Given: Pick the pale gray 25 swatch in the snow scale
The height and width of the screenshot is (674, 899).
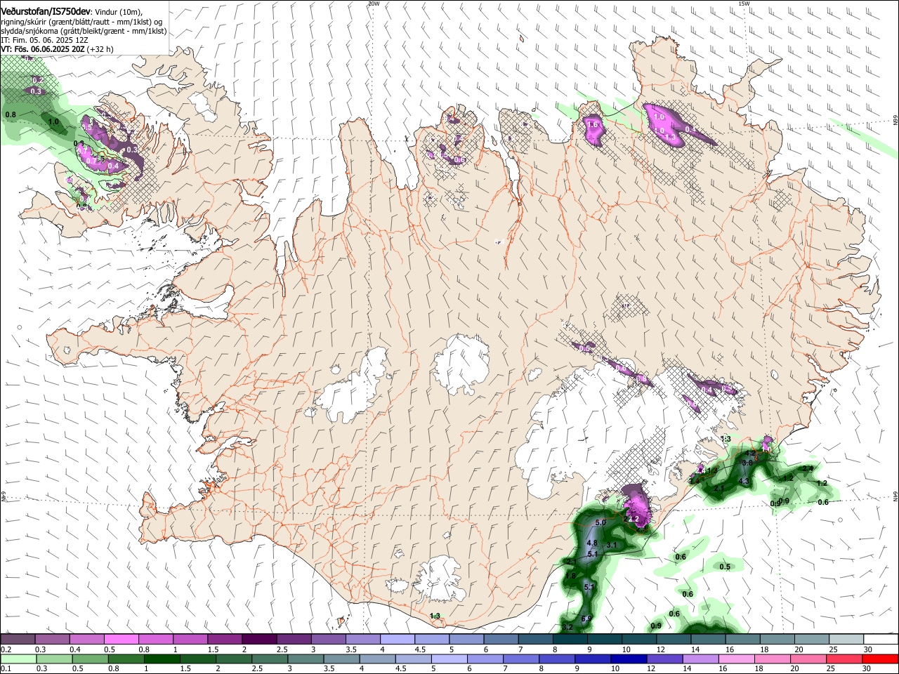Looking at the screenshot, I should tap(846, 639).
